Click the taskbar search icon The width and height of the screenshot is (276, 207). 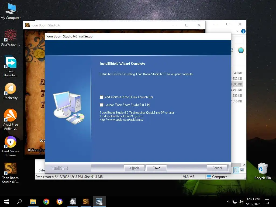[19, 202]
